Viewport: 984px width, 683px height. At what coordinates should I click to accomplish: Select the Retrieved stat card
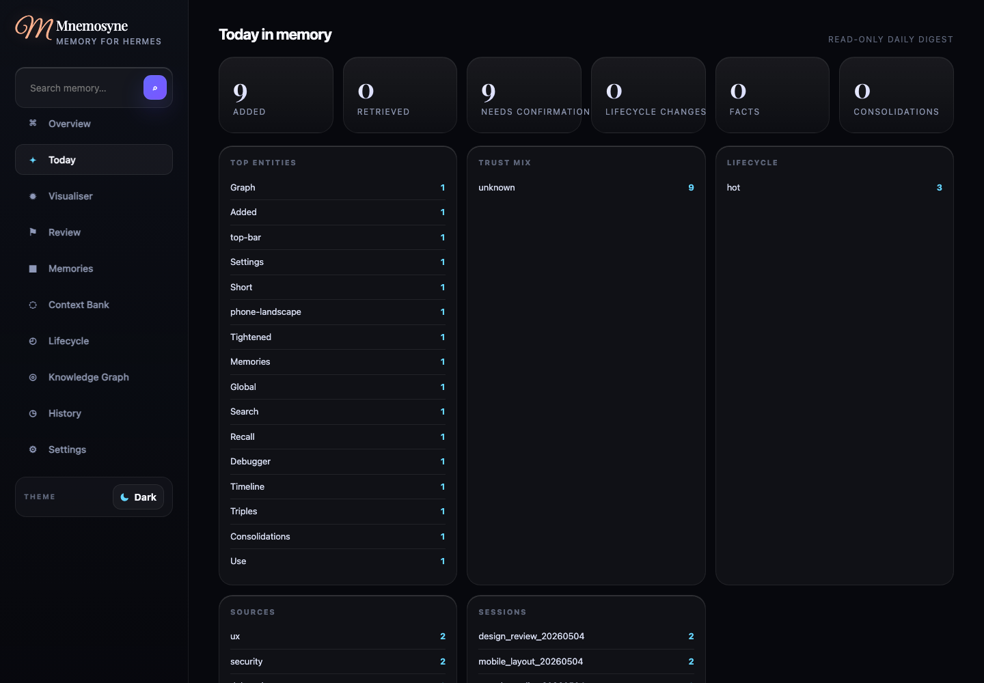coord(400,95)
